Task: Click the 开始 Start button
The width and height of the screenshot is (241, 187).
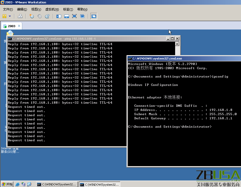Action: click(7, 184)
